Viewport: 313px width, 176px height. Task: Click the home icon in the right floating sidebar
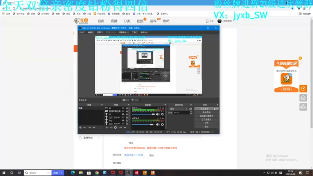click(303, 98)
